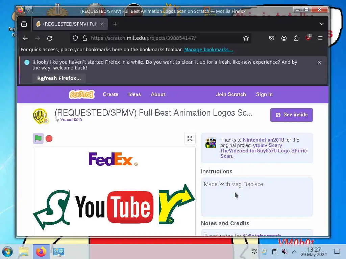Click the green flag to start project
Viewport: 346px width, 259px height.
[38, 139]
